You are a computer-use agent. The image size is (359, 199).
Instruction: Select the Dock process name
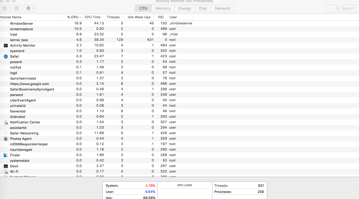(14, 166)
